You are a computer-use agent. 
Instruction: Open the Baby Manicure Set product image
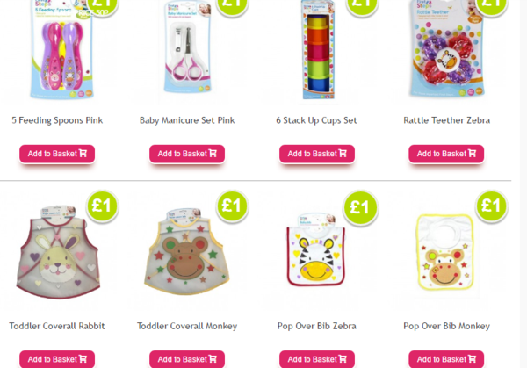click(188, 47)
